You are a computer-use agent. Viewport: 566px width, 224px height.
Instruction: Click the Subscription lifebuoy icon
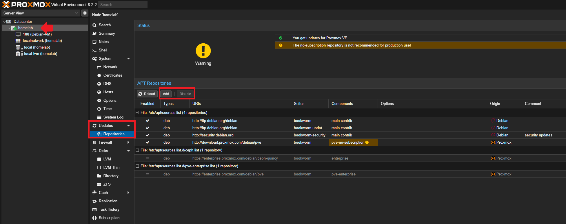(x=94, y=218)
